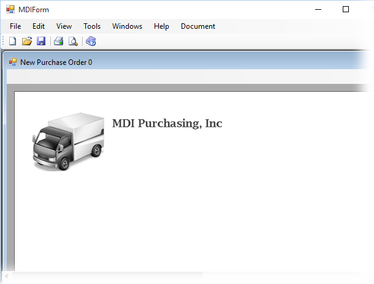The width and height of the screenshot is (374, 284).
Task: Click the toolbar grip handle
Action: 3,41
